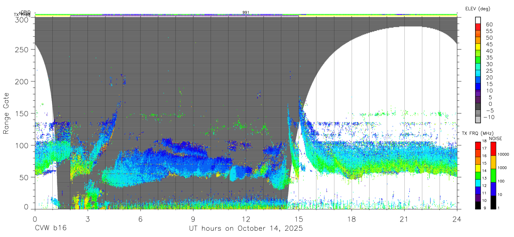This screenshot has height=237, width=514.
Task: Click the ELEV (deg) colorbar title
Action: coord(478,9)
